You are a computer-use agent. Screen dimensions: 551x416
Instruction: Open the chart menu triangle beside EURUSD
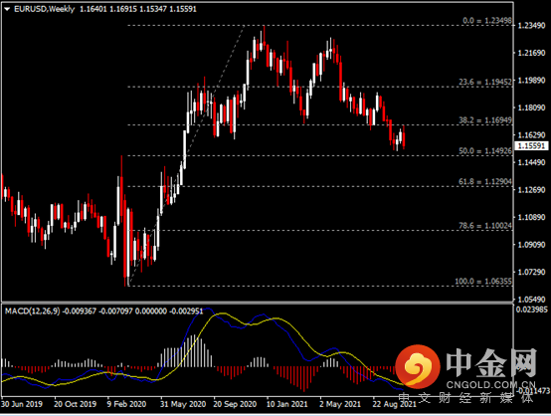click(x=7, y=9)
